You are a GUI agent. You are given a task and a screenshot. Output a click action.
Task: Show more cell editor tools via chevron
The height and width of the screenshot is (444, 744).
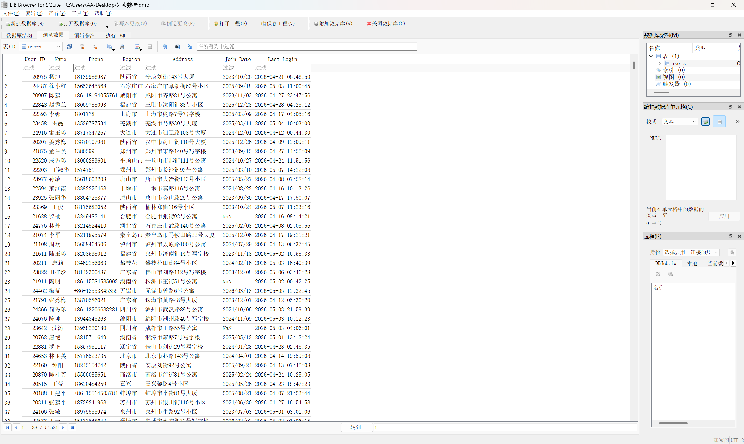tap(738, 122)
